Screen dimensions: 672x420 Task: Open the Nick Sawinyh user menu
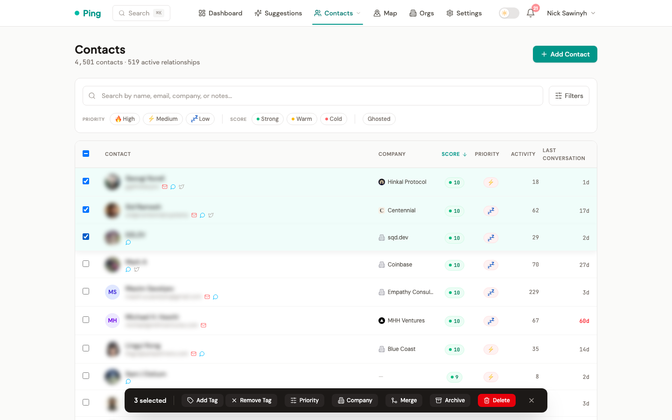click(x=571, y=13)
